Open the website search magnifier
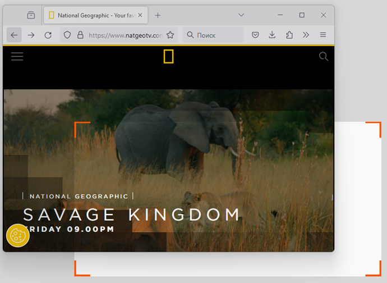The image size is (387, 283). pos(324,57)
